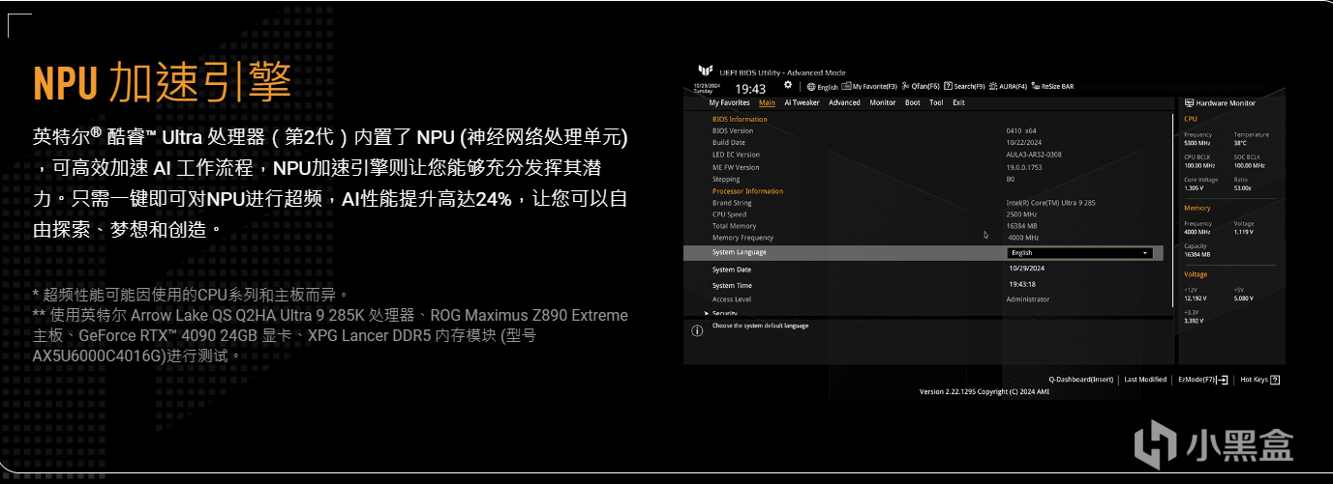Image resolution: width=1333 pixels, height=484 pixels.
Task: Click the +3.3V reading 3.392 V
Action: pos(1195,321)
